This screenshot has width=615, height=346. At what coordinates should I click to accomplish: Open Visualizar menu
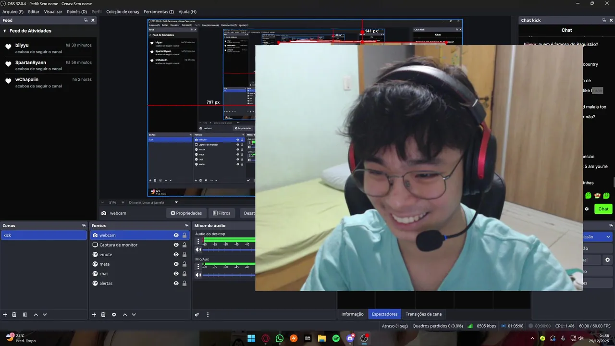53,12
